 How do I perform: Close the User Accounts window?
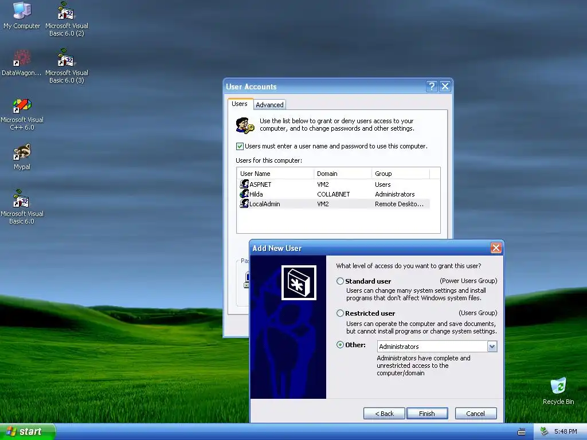pos(445,87)
